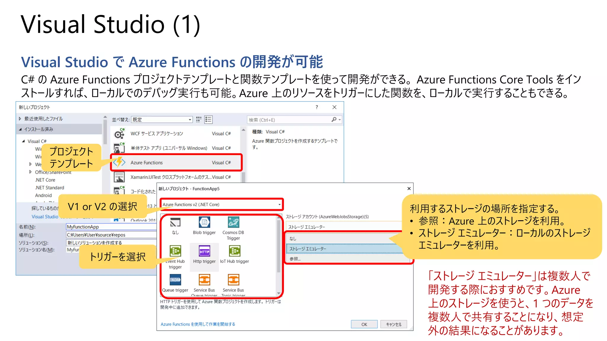Click the 名前 field MyFunctionApp
The image size is (607, 341).
[x=111, y=227]
